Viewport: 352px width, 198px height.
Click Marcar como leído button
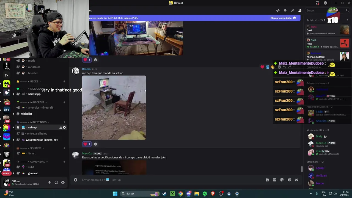[x=283, y=18]
